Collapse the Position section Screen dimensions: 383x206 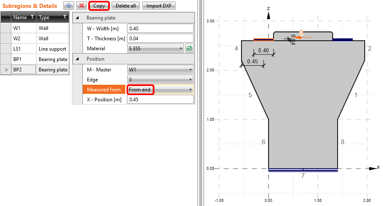pyautogui.click(x=77, y=59)
